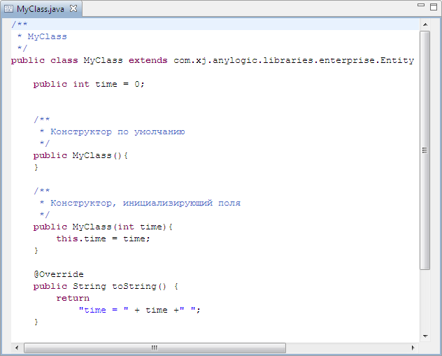Click the vertical scrollbar down arrow
Image resolution: width=442 pixels, height=356 pixels.
coord(425,336)
